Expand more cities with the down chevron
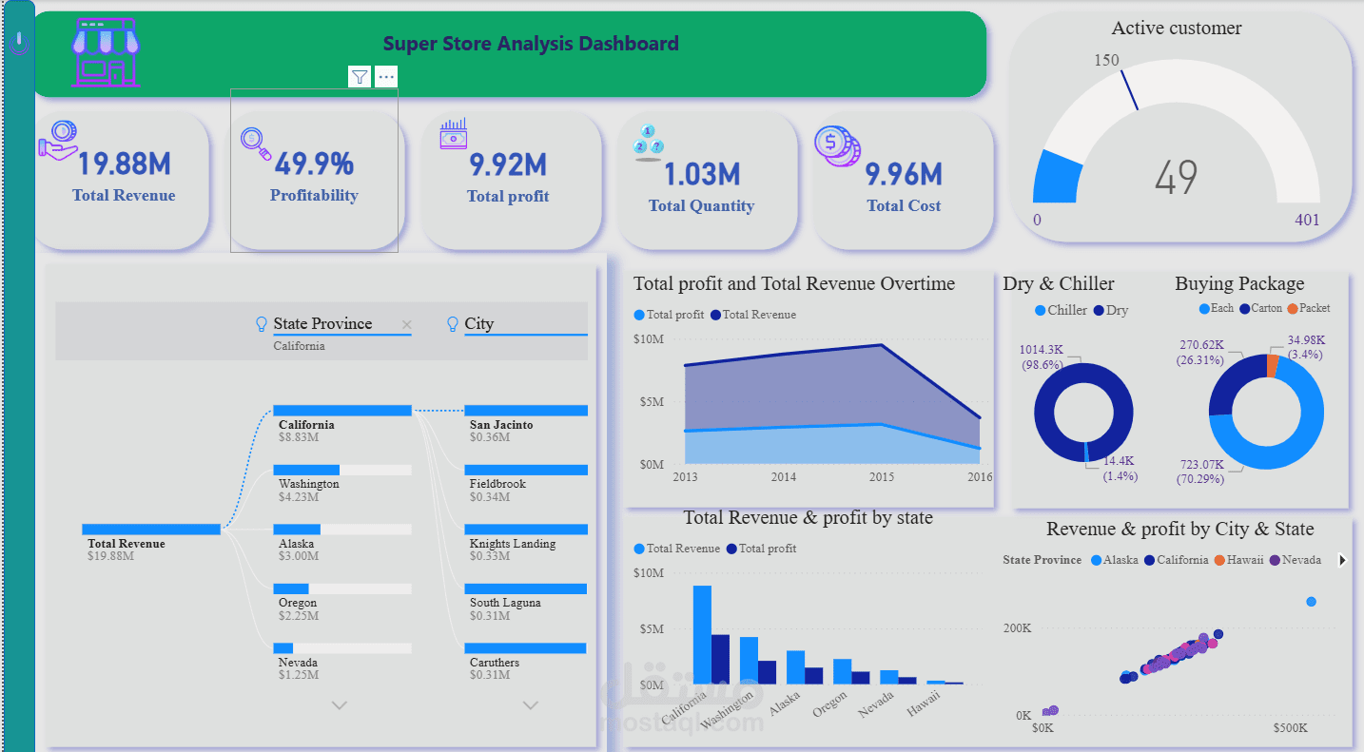The image size is (1364, 752). tap(531, 705)
